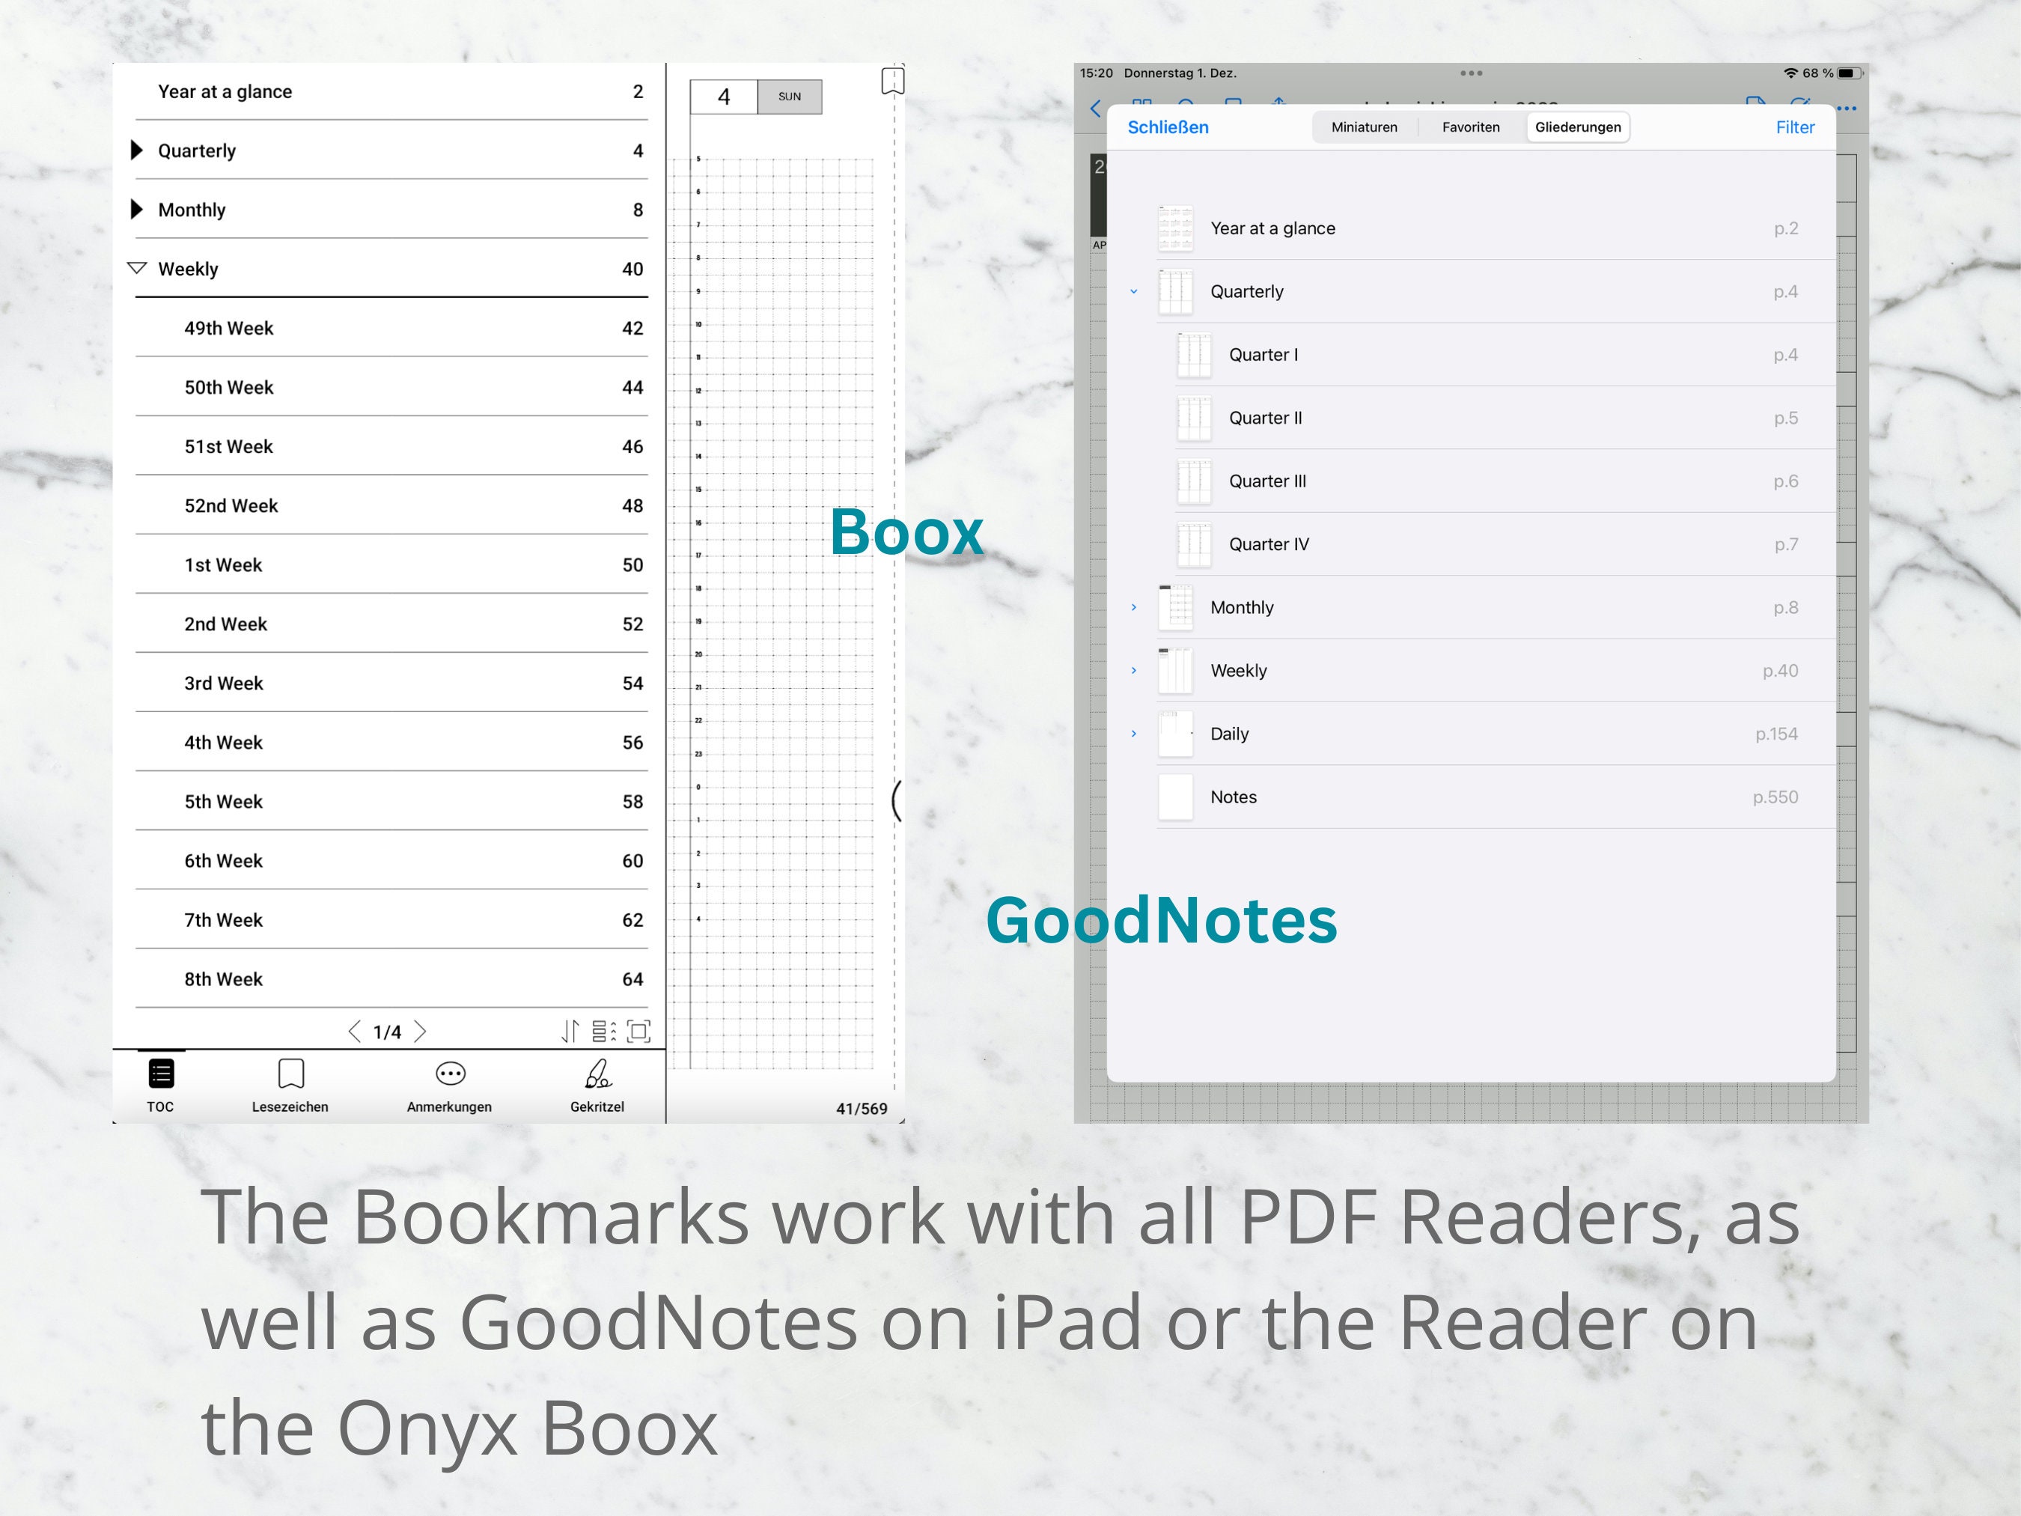Go to previous TOC page in Boox
The height and width of the screenshot is (1516, 2021).
tap(355, 1032)
